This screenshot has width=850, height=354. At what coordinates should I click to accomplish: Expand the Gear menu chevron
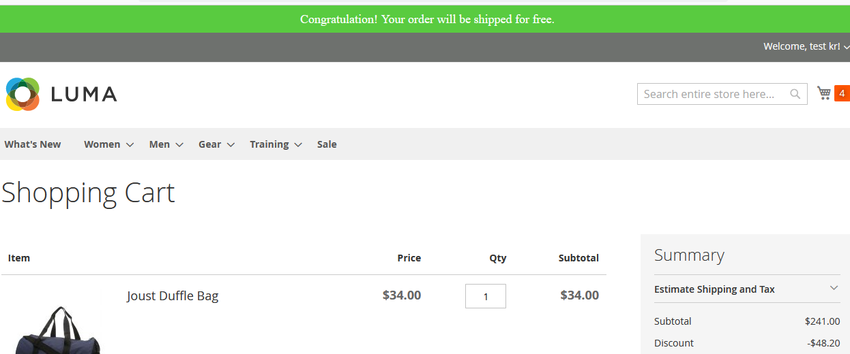click(231, 144)
